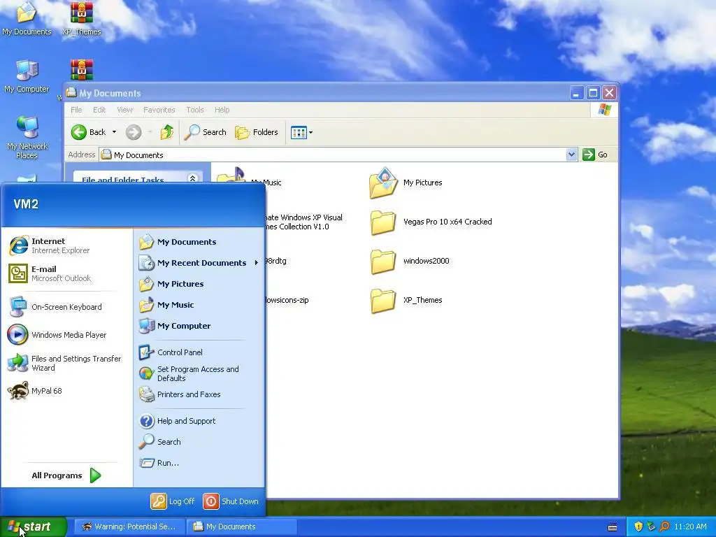Click the taskbar clock
The width and height of the screenshot is (716, 537).
click(690, 527)
